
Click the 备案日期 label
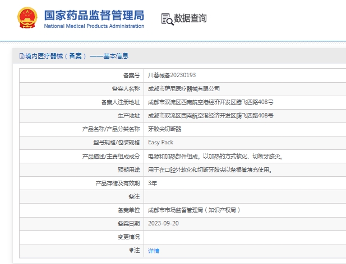point(128,224)
